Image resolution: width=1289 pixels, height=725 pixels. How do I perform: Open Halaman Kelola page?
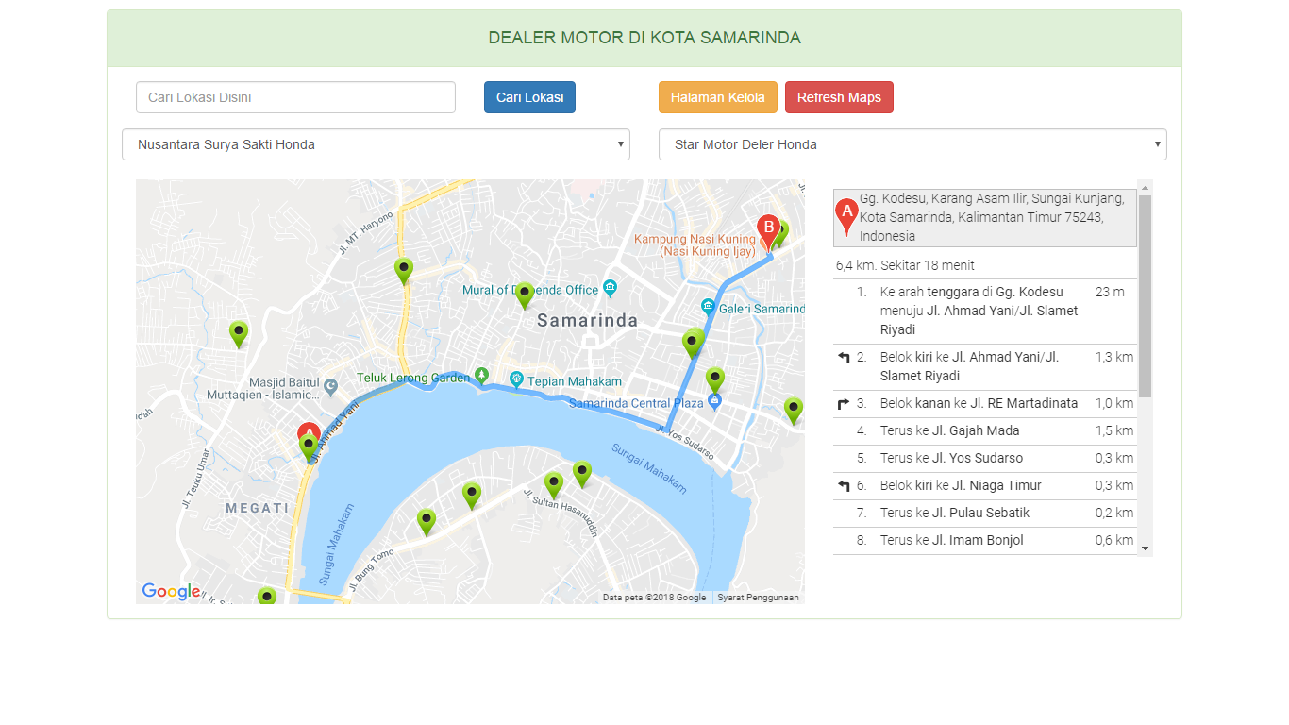(x=717, y=97)
